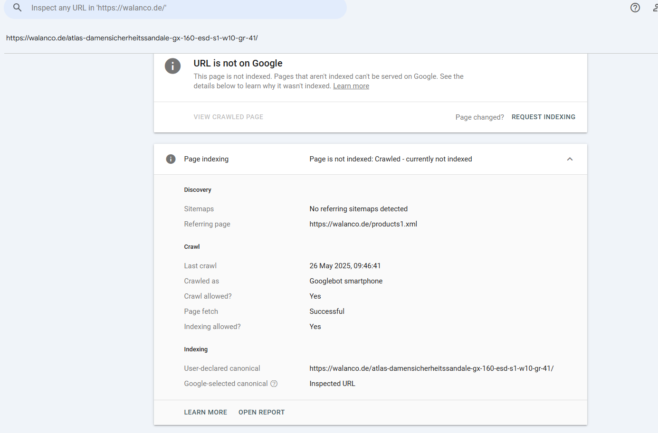Click the Page changed? label
Viewport: 658px width, 433px height.
coord(480,117)
